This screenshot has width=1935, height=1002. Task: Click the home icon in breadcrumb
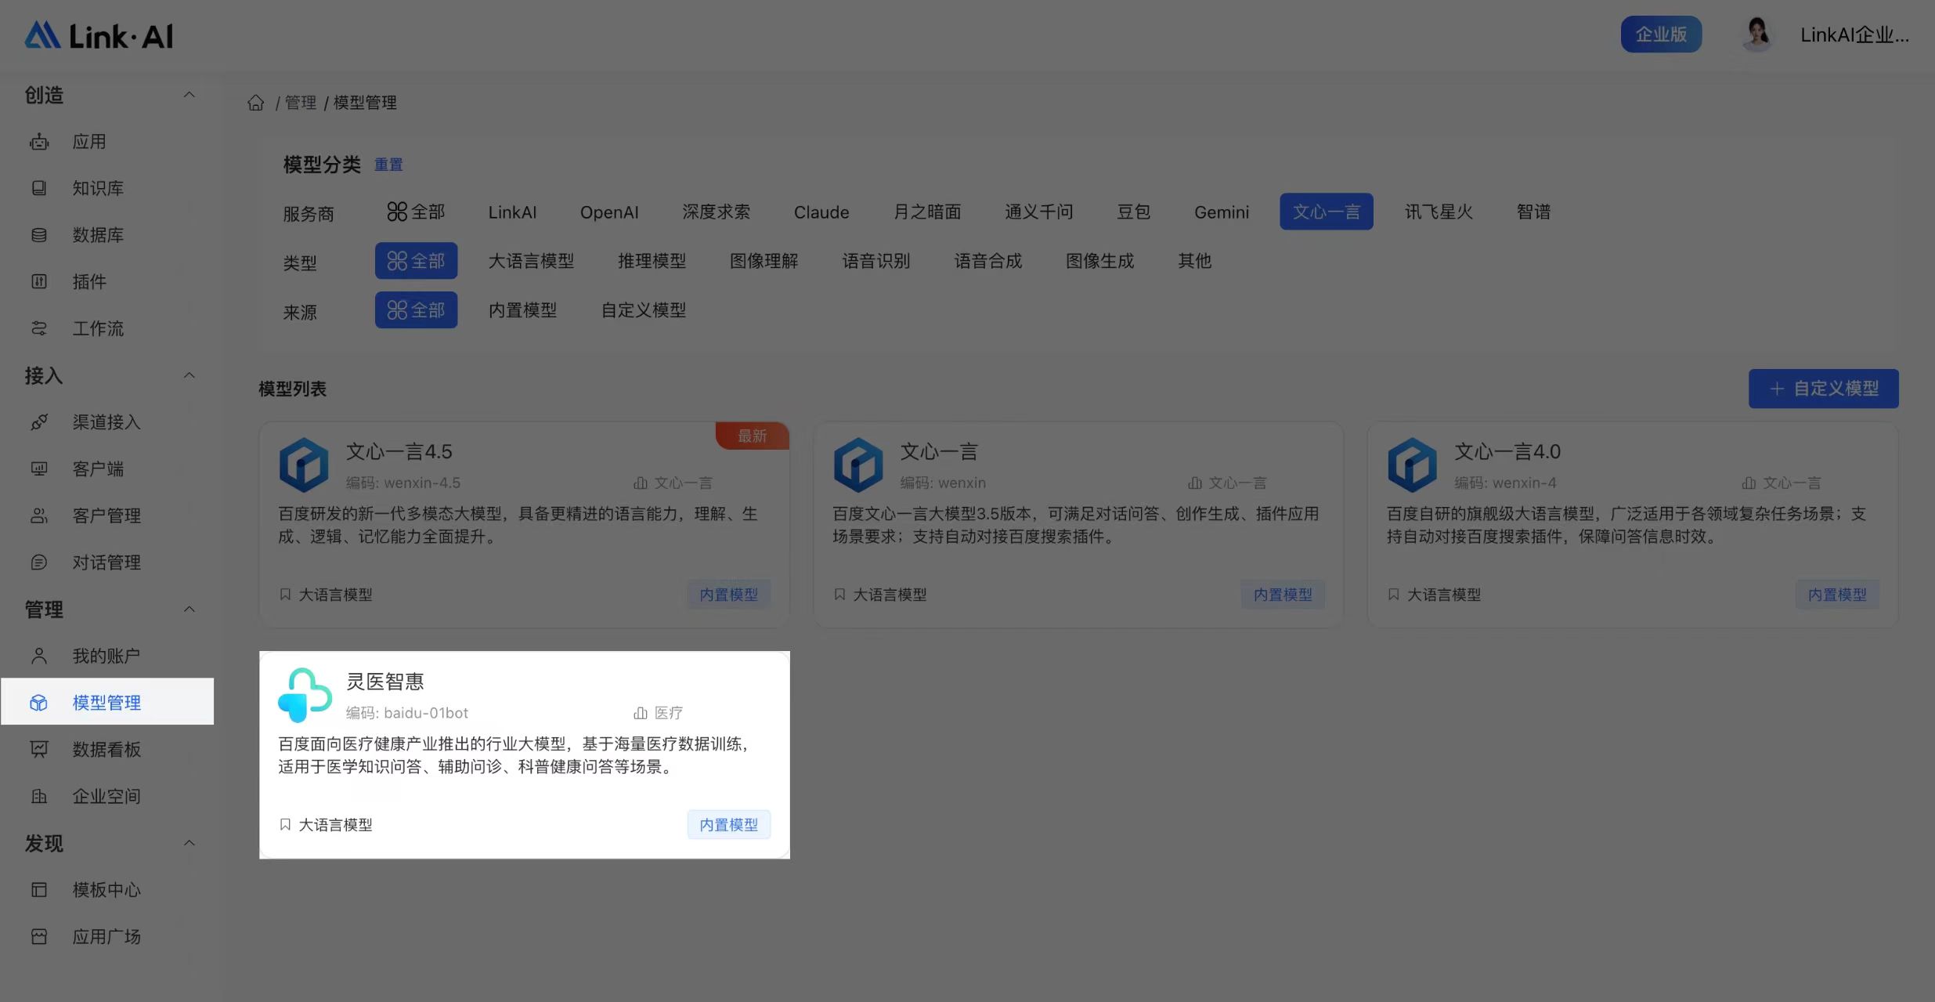(256, 103)
